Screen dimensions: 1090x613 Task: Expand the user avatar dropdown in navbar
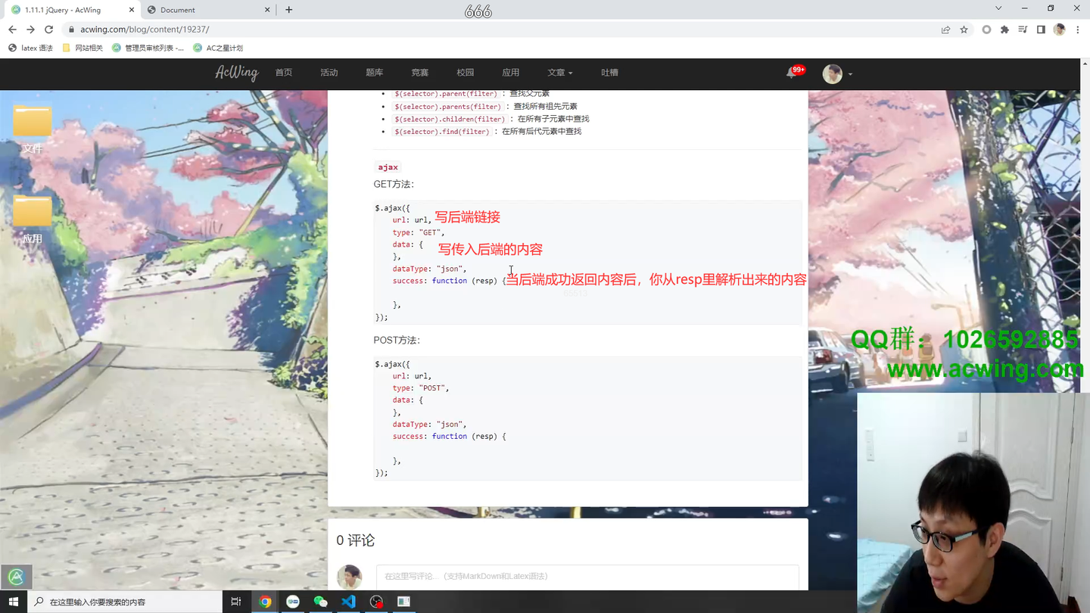(838, 73)
